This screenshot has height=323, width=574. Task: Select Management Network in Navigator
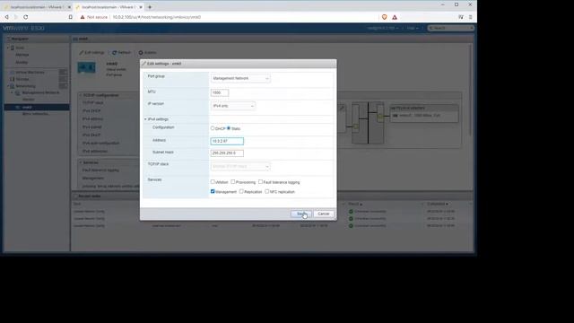tap(40, 92)
